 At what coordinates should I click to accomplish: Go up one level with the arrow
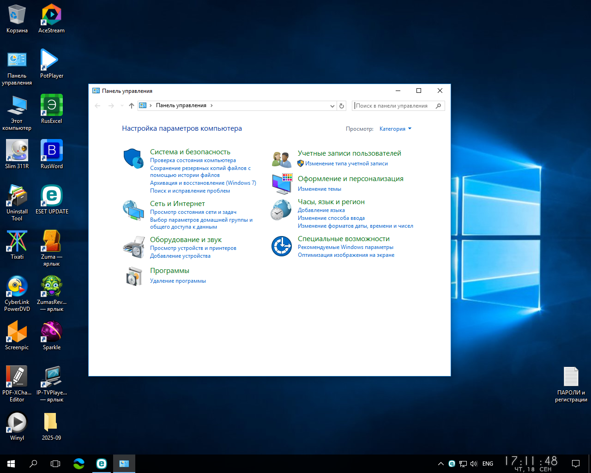tap(132, 106)
